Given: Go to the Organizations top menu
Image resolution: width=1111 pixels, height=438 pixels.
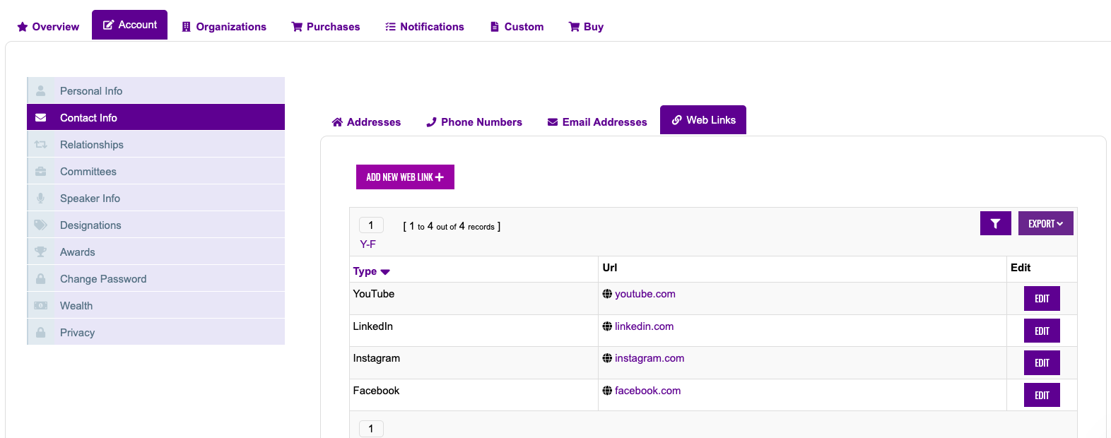Looking at the screenshot, I should pyautogui.click(x=224, y=27).
